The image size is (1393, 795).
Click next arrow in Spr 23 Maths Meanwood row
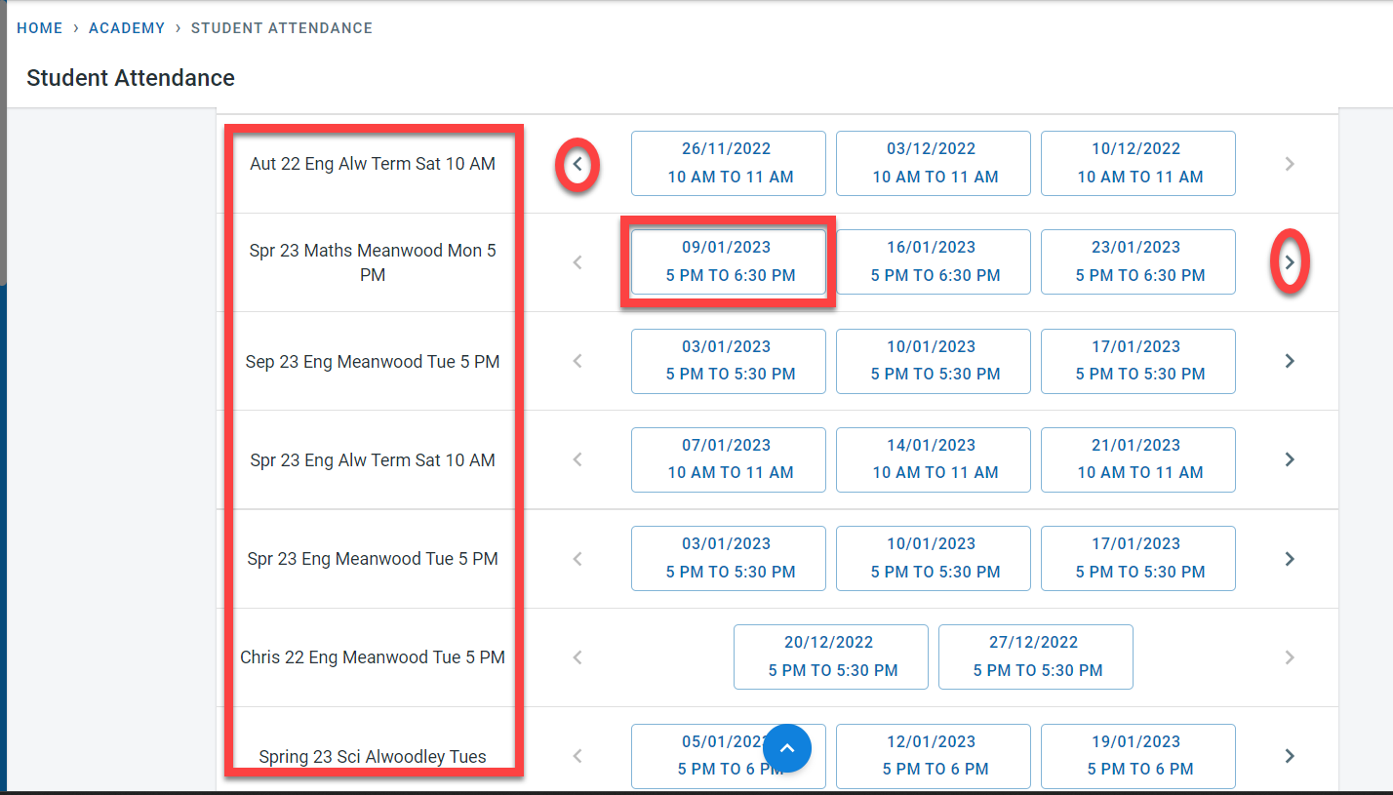[1290, 262]
